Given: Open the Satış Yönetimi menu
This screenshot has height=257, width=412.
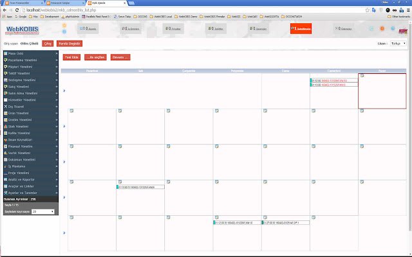Looking at the screenshot, I should (31, 87).
